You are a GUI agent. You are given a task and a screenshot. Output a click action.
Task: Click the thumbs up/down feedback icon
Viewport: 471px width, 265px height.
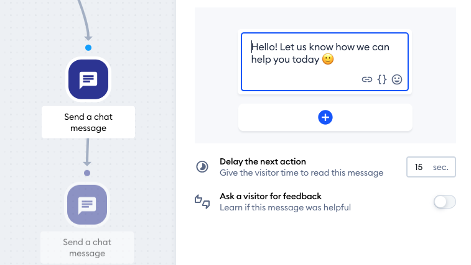click(202, 202)
